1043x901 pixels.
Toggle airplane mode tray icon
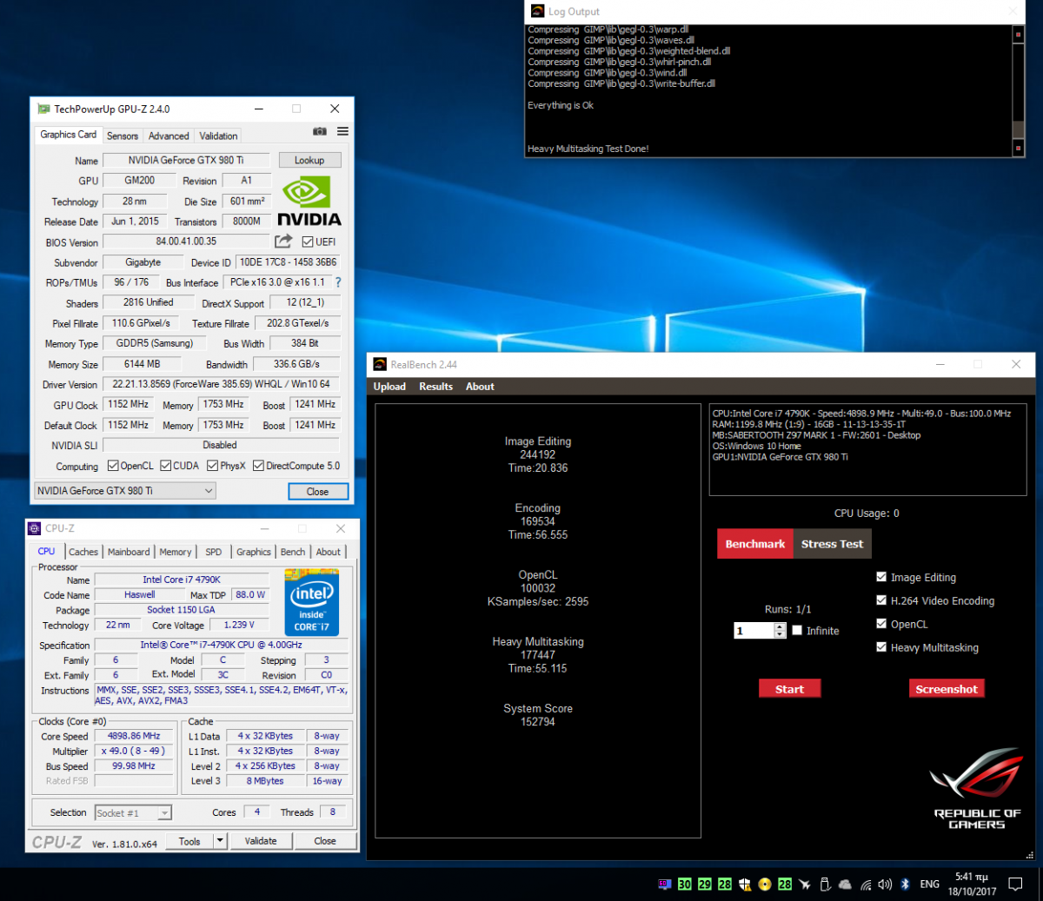pyautogui.click(x=805, y=884)
